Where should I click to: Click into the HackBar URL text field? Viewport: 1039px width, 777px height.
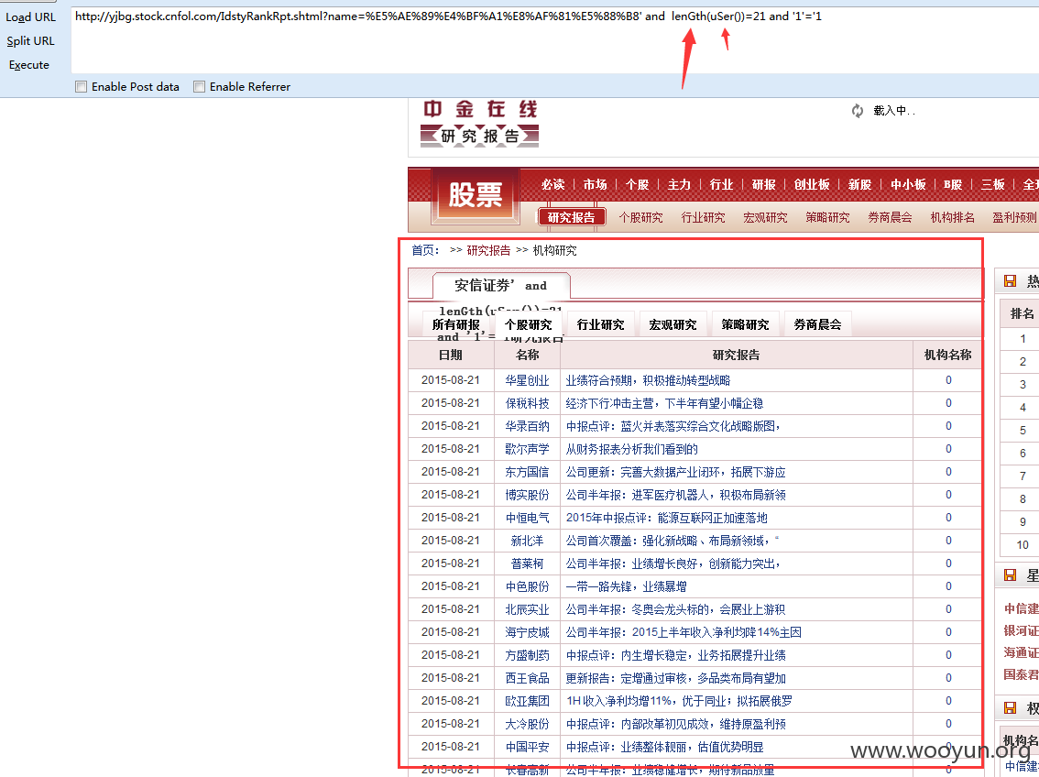click(x=555, y=39)
